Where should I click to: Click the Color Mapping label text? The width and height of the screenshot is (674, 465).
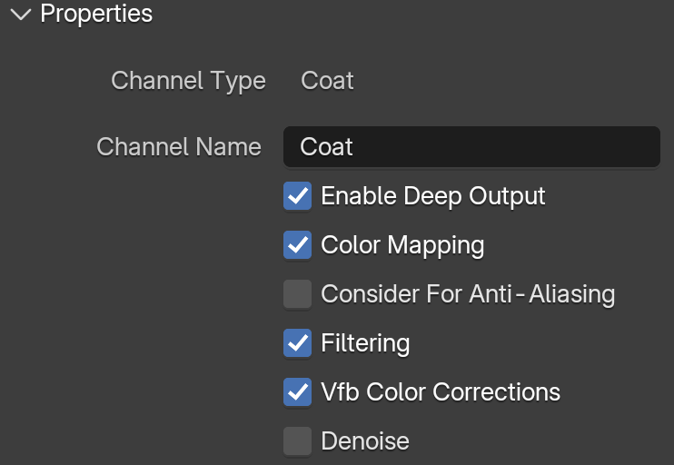pos(402,245)
